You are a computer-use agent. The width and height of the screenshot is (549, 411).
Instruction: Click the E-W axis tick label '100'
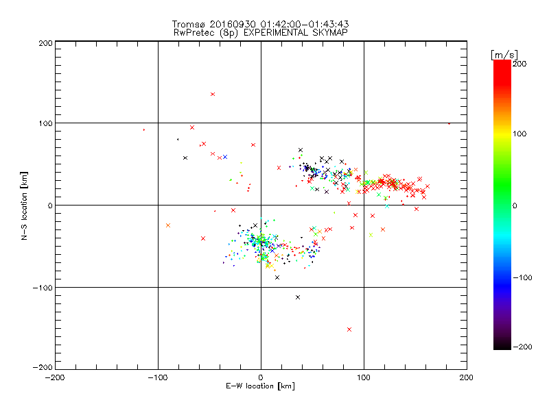click(364, 377)
